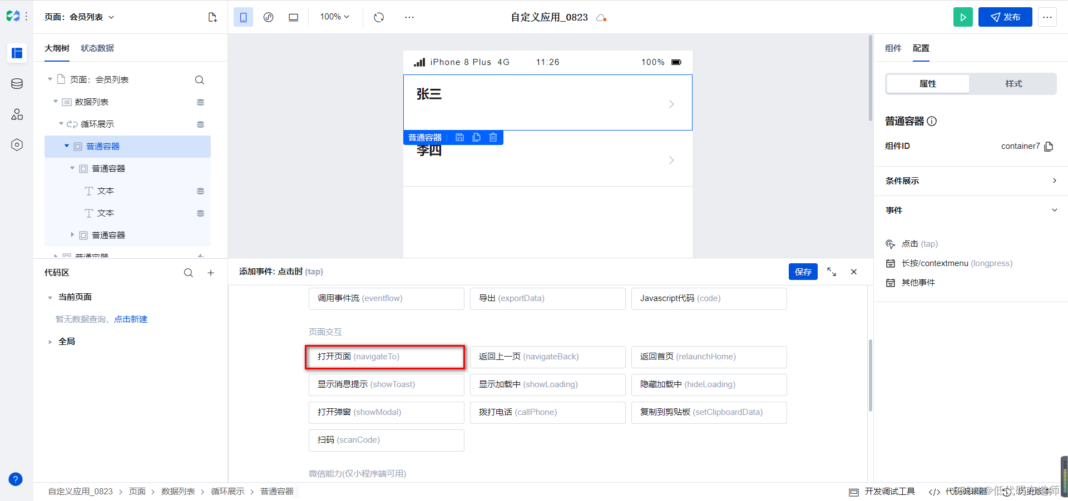1068x501 pixels.
Task: Add a 点击 (tap) event
Action: point(912,244)
